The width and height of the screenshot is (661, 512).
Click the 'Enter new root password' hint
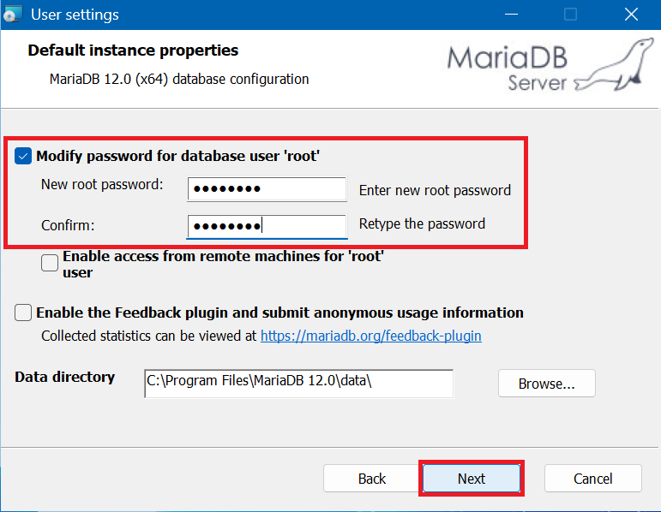[435, 190]
